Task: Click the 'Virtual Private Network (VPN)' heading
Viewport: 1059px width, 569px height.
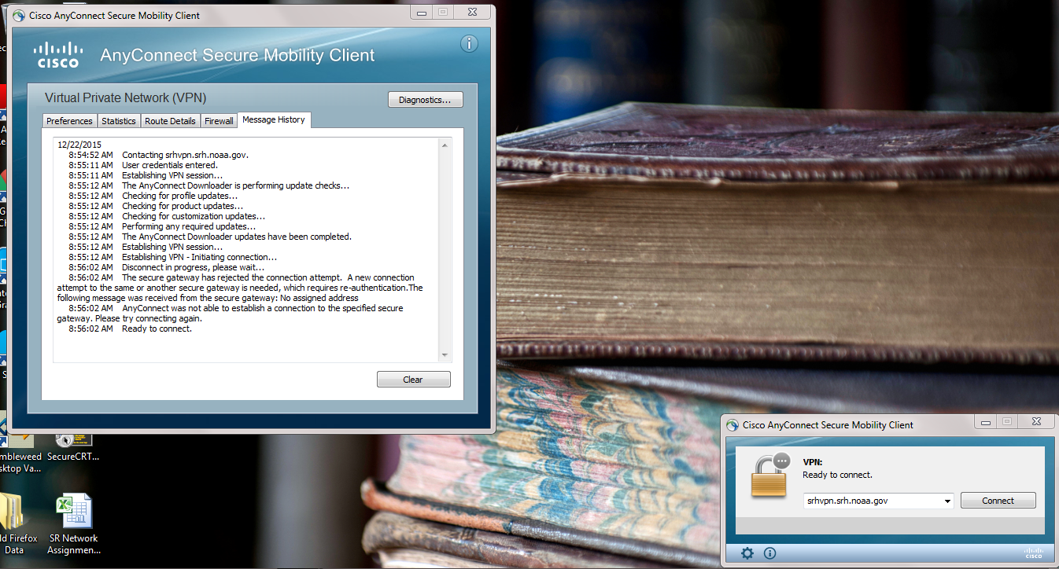Action: pos(126,97)
